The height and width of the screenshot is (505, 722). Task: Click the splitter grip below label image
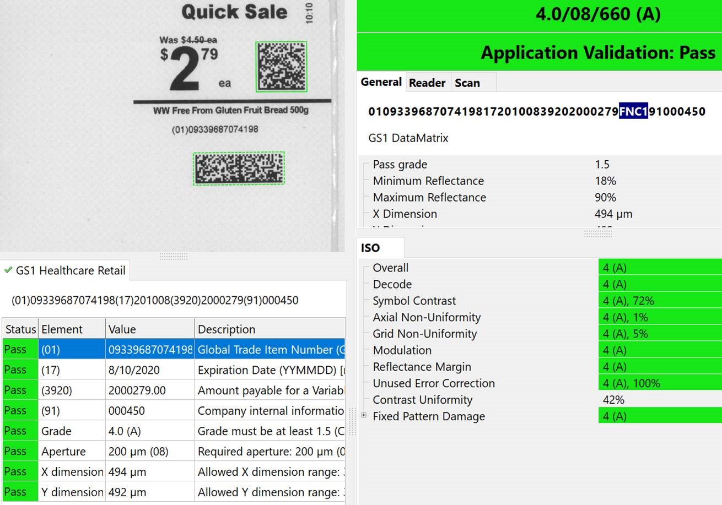coord(174,256)
